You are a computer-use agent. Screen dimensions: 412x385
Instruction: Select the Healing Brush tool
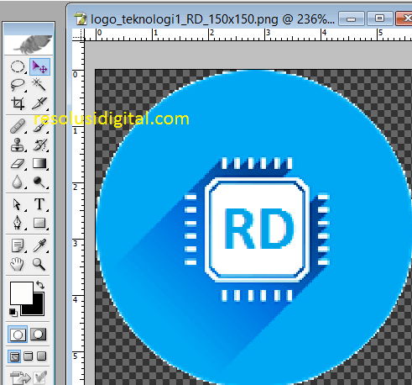click(x=18, y=126)
